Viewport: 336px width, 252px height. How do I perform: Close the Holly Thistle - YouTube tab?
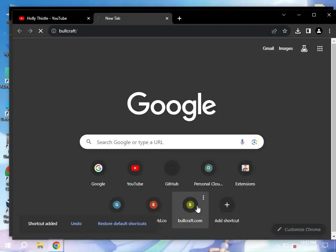89,18
